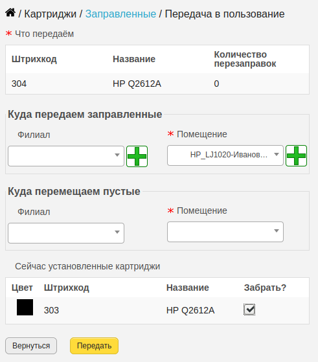Uncheck the Забрать checkbox for cartridge 303

point(249,310)
